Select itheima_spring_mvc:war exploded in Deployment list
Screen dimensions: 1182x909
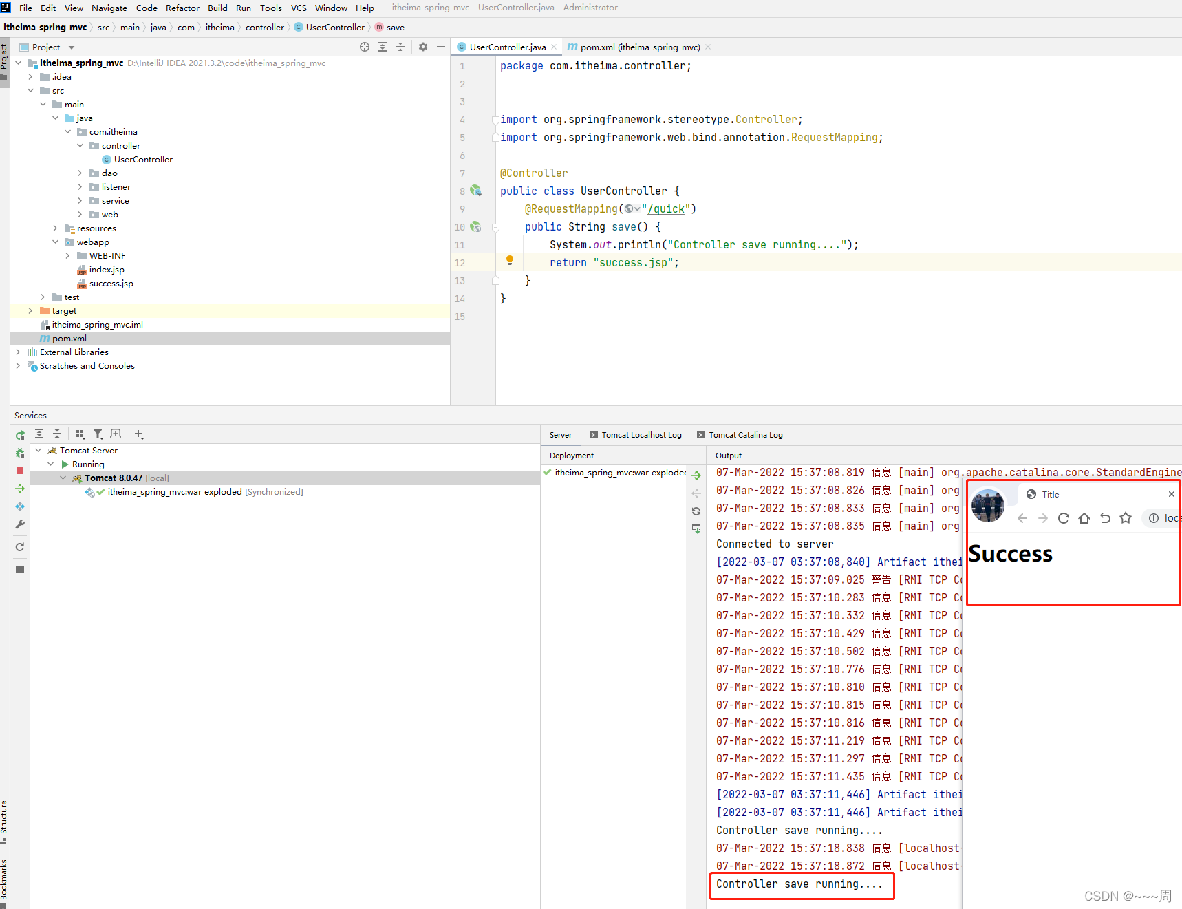614,473
